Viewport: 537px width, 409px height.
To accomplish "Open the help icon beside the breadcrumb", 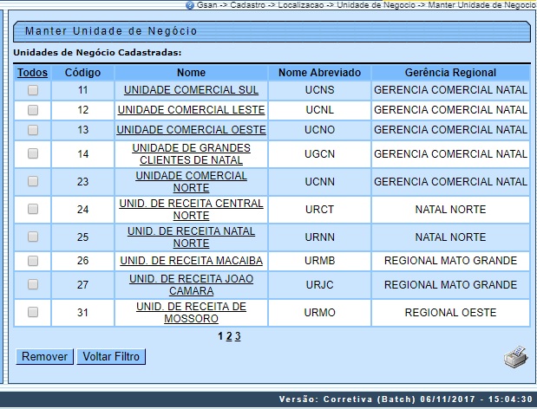I will point(190,5).
